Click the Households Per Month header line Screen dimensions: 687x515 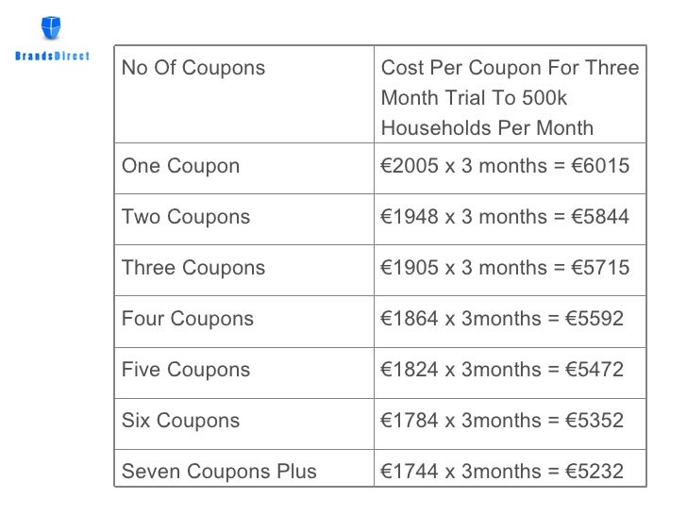487,128
